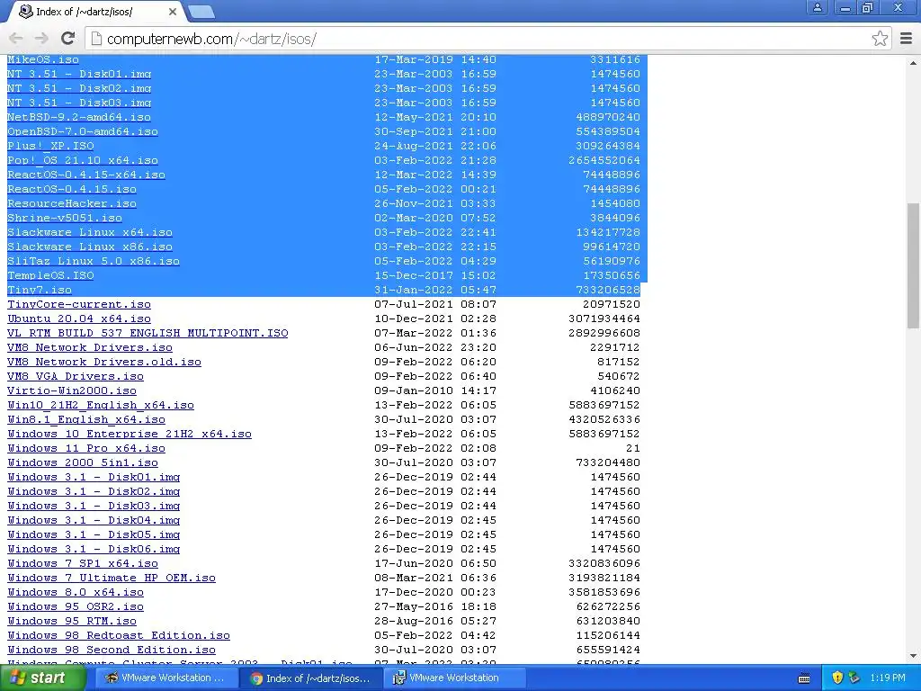Download VM8_VGA_Drivers.iso
The image size is (921, 691).
(76, 376)
